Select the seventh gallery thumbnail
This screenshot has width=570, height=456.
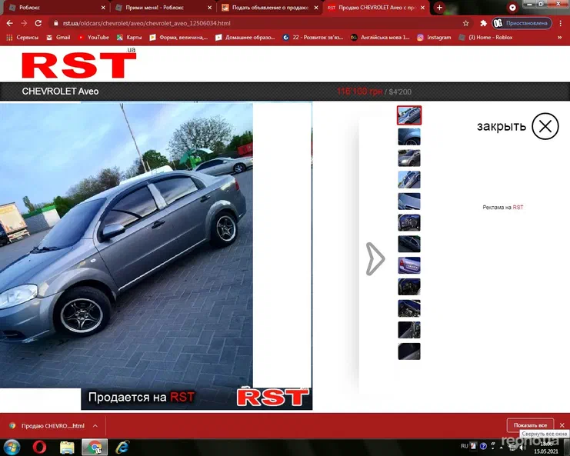click(x=409, y=244)
